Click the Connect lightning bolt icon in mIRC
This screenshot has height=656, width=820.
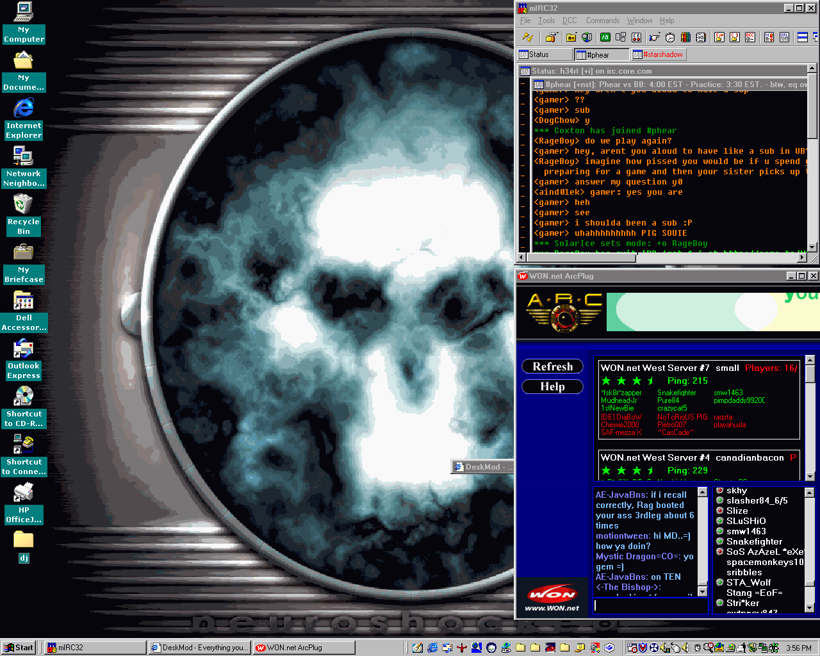point(527,37)
